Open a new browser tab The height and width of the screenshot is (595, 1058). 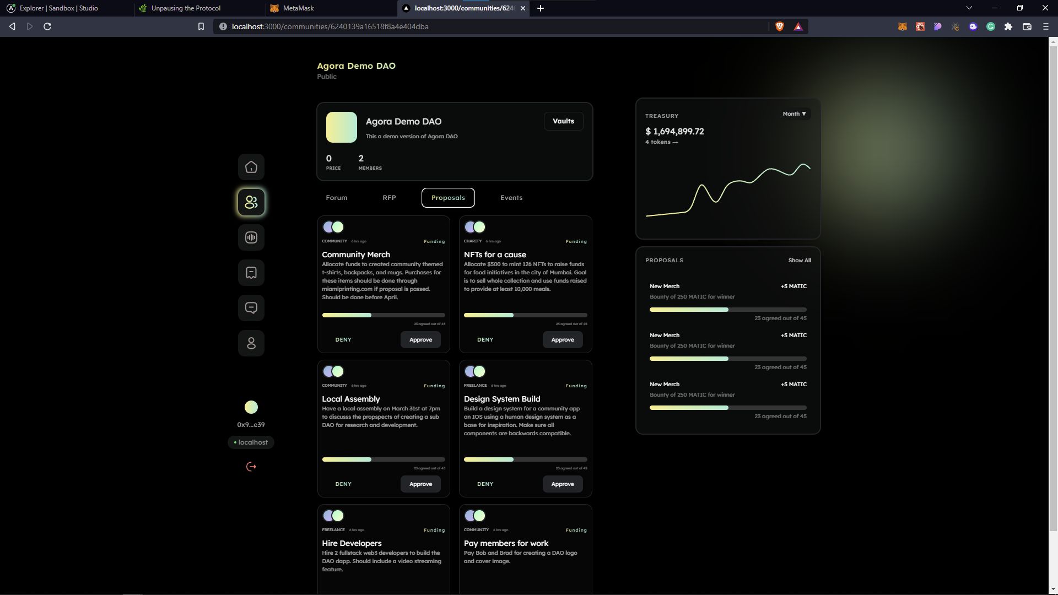coord(541,8)
